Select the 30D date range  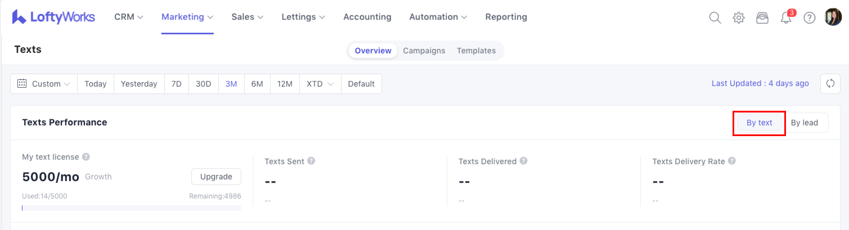pyautogui.click(x=203, y=84)
